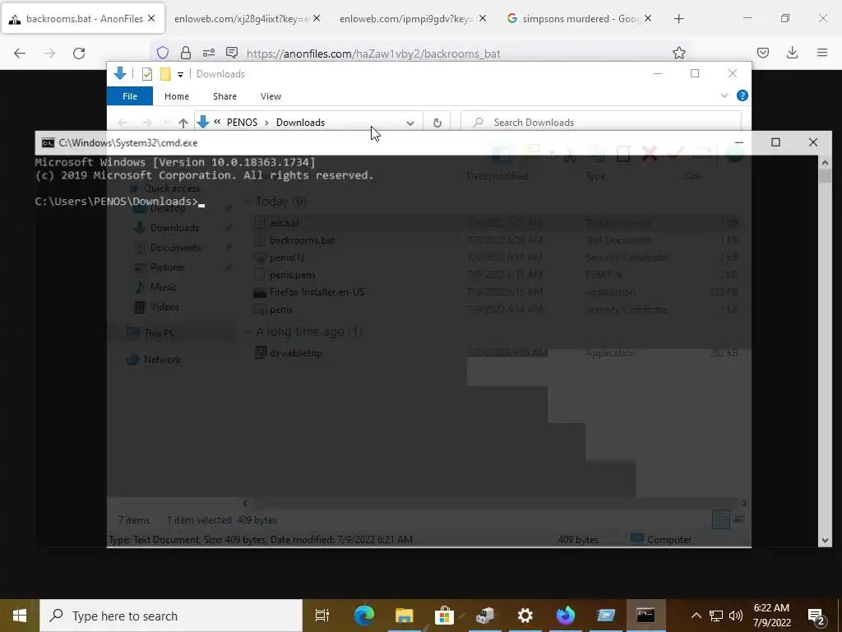Open the notification center icon
842x632 pixels.
pos(816,616)
